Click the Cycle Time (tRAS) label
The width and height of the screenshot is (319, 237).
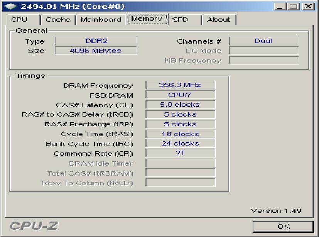tap(97, 134)
